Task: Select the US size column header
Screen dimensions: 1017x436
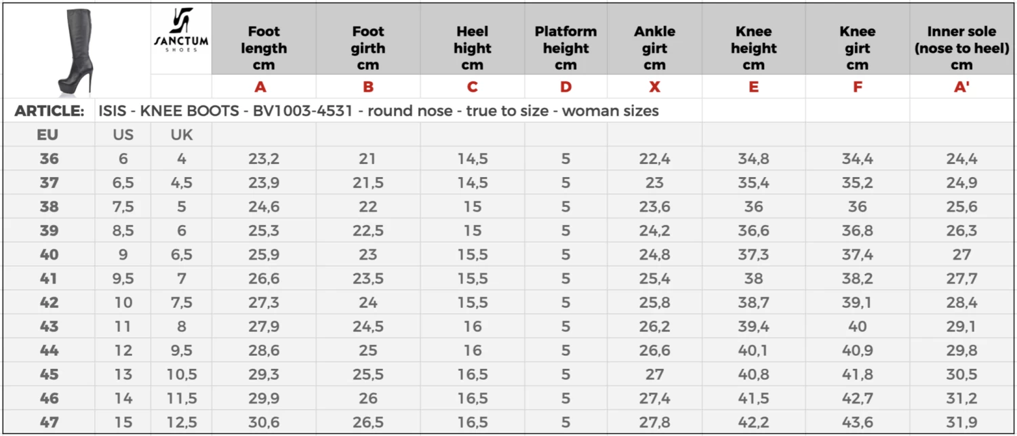Action: point(123,135)
